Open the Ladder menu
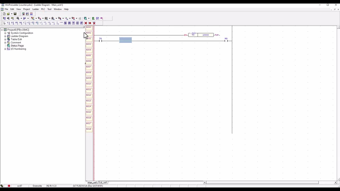This screenshot has width=340, height=191. click(36, 9)
